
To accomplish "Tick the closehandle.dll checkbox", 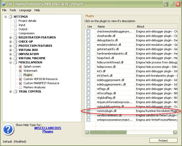I will coord(88,36).
